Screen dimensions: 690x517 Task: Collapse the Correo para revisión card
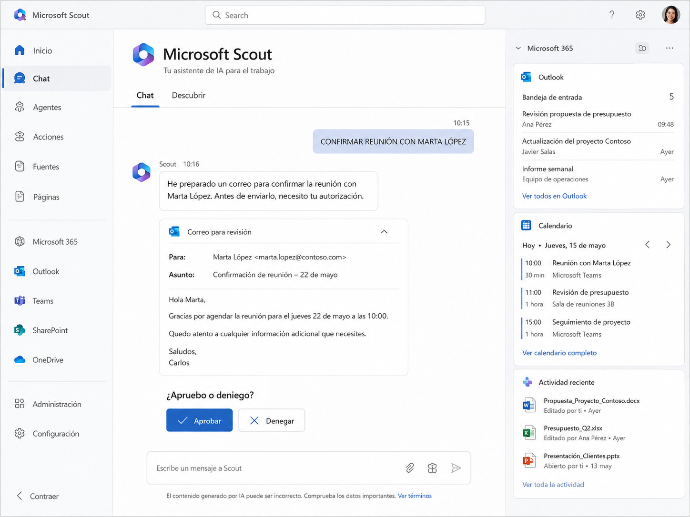(x=384, y=232)
